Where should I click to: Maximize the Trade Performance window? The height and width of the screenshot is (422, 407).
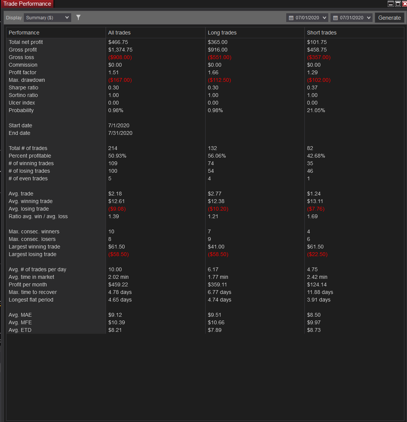click(398, 4)
